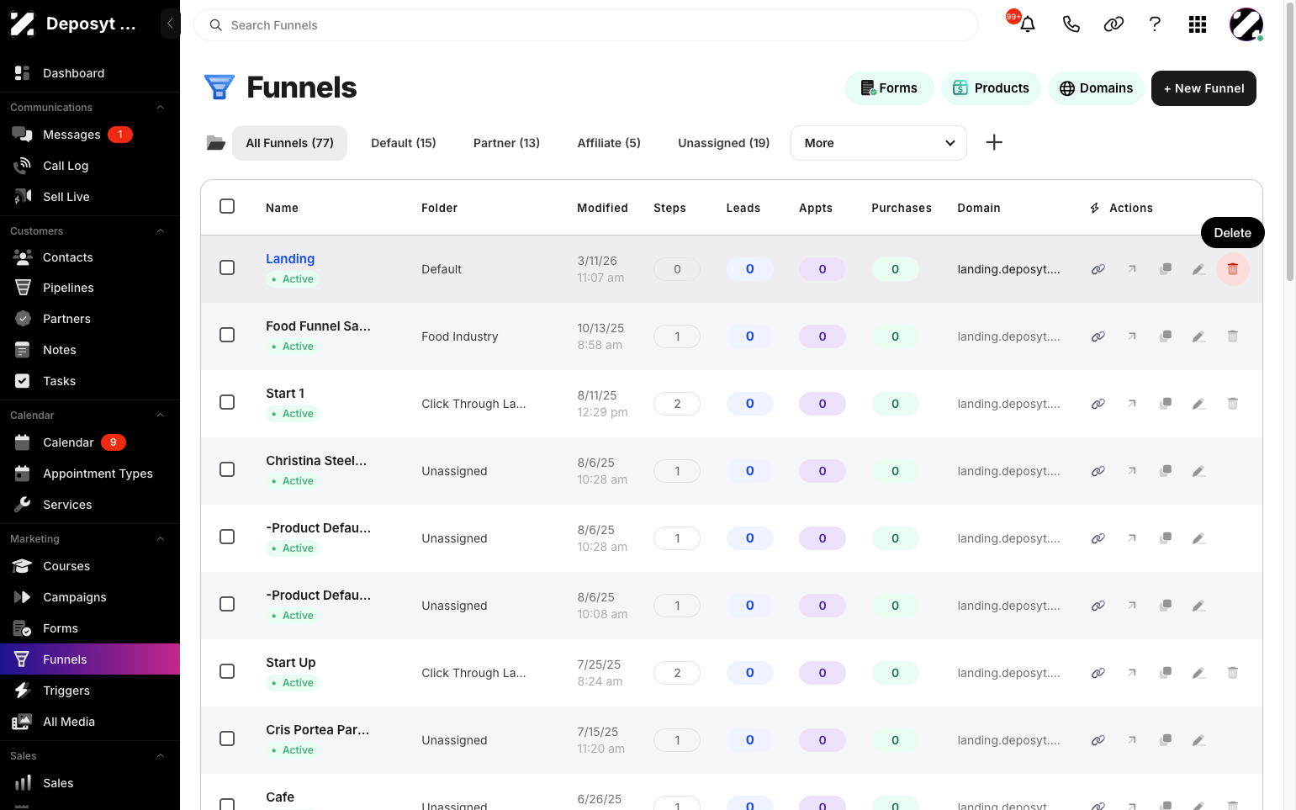Show the Unassigned (19) funnels tab
Screen dimensions: 1296x810
(x=724, y=143)
